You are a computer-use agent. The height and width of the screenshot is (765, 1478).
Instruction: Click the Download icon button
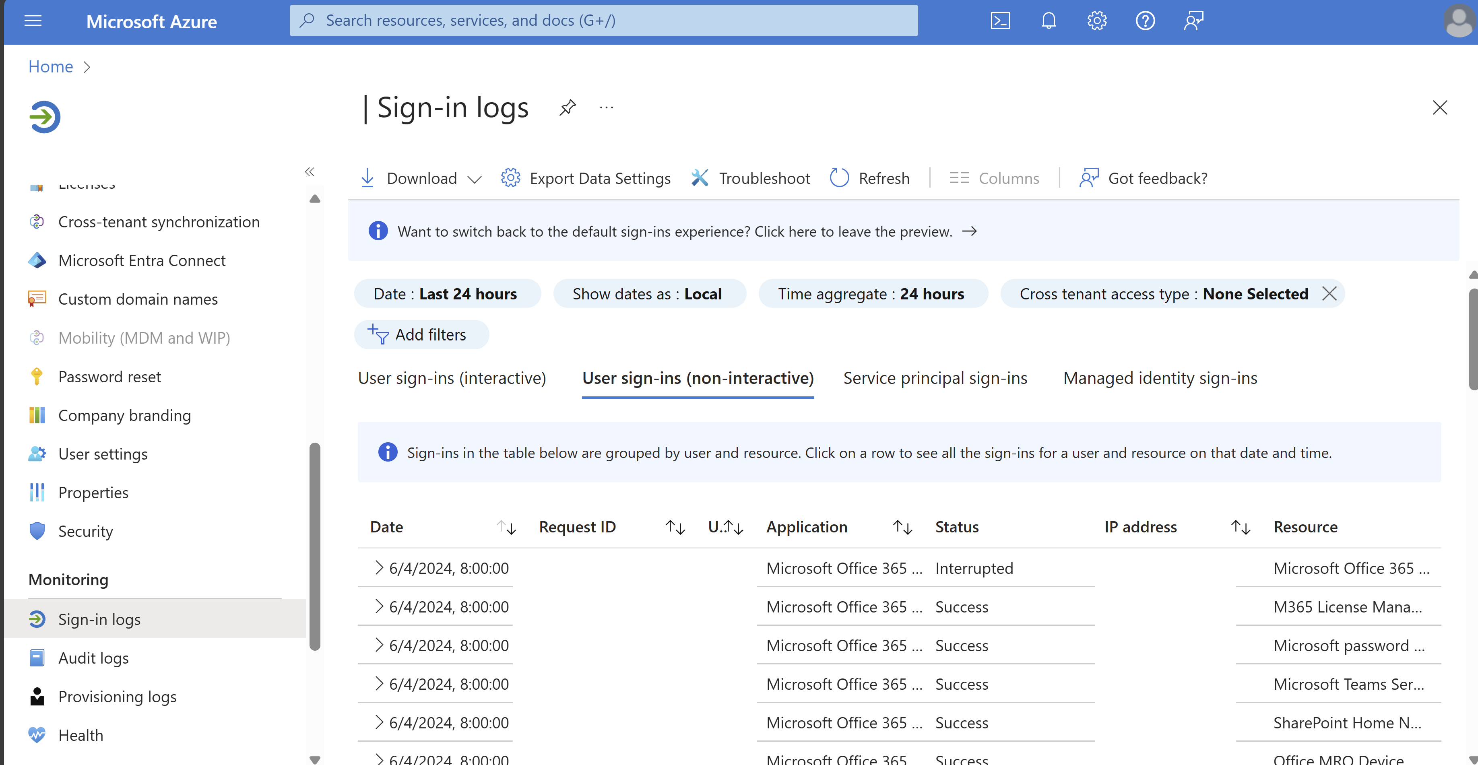(x=368, y=177)
